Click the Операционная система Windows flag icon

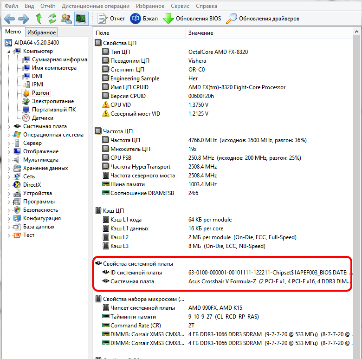pyautogui.click(x=17, y=135)
